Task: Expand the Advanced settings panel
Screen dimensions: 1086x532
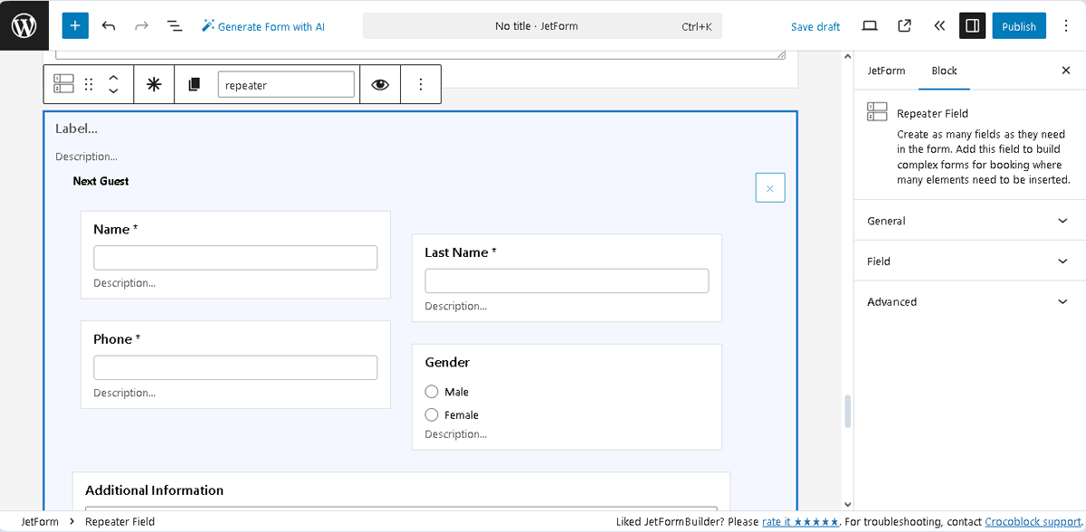Action: pos(969,302)
